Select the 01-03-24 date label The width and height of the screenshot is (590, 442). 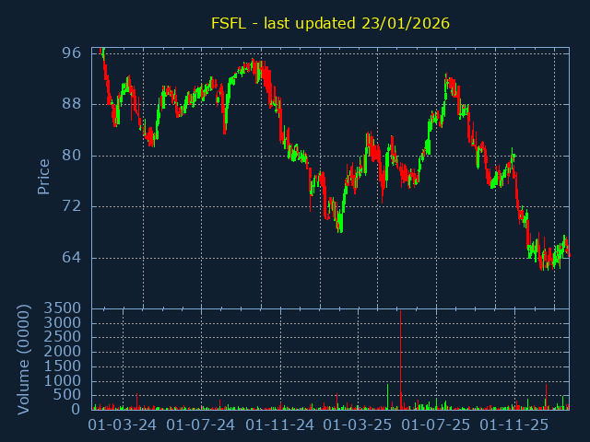123,425
